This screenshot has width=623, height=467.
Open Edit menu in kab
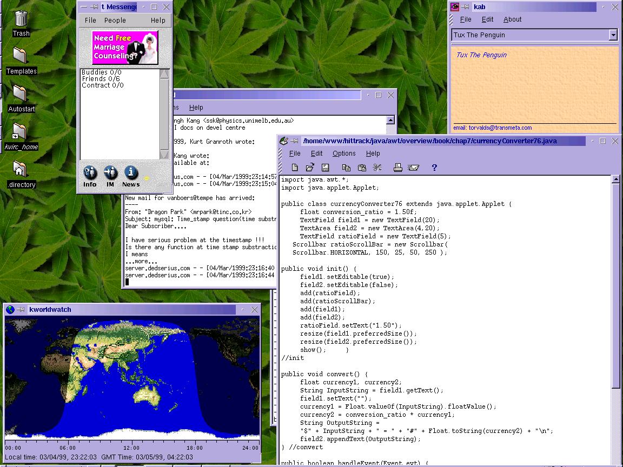[x=487, y=19]
